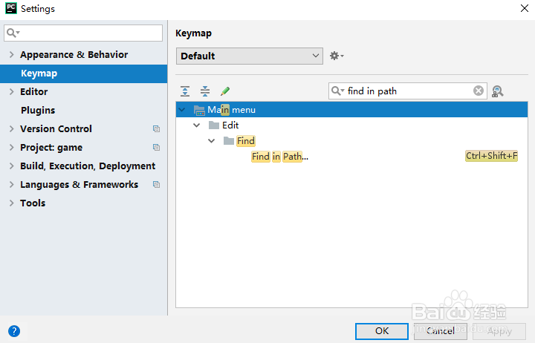The height and width of the screenshot is (343, 535).
Task: Collapse the Find tree node
Action: click(x=212, y=141)
